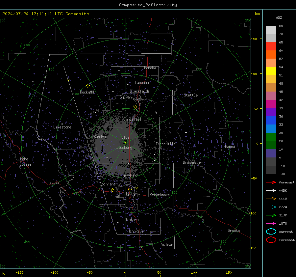The height and width of the screenshot is (277, 296).
Task: Click the asterisk marker east of Innisfail
Action: coord(156,113)
